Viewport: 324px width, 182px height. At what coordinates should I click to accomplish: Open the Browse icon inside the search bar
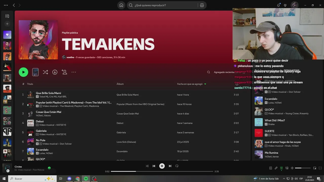tap(202, 5)
